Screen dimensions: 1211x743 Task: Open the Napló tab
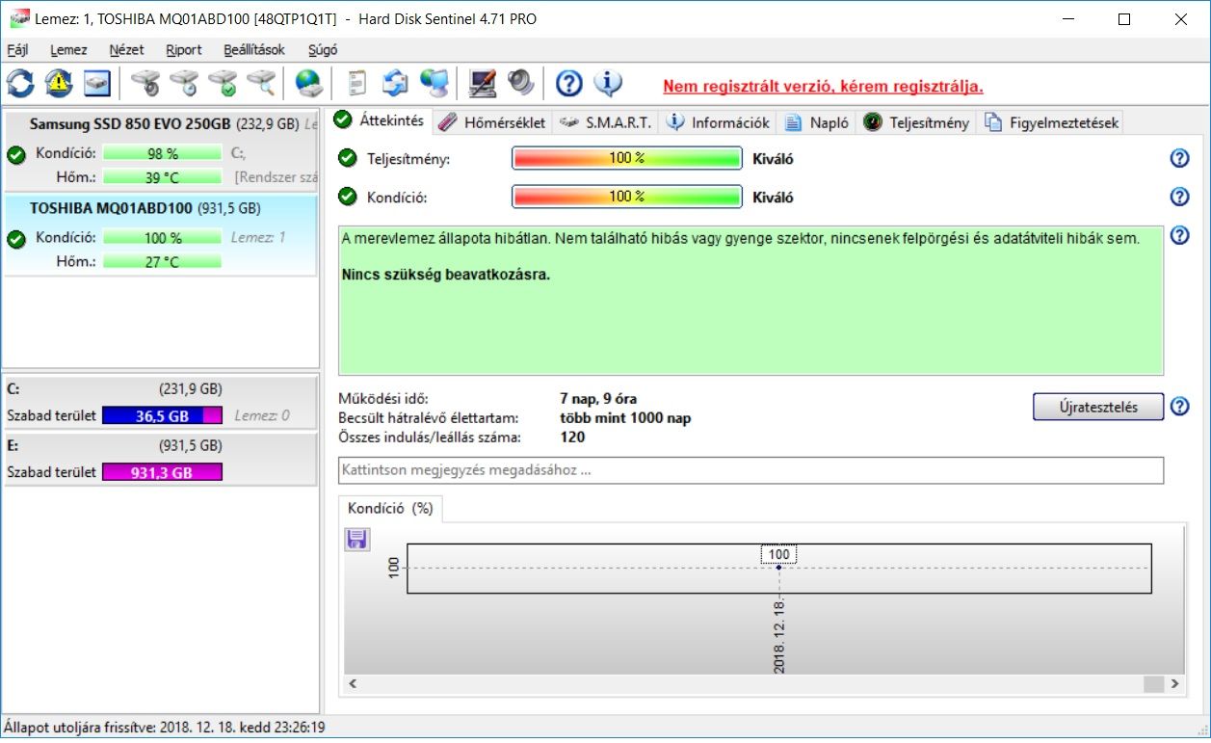817,122
